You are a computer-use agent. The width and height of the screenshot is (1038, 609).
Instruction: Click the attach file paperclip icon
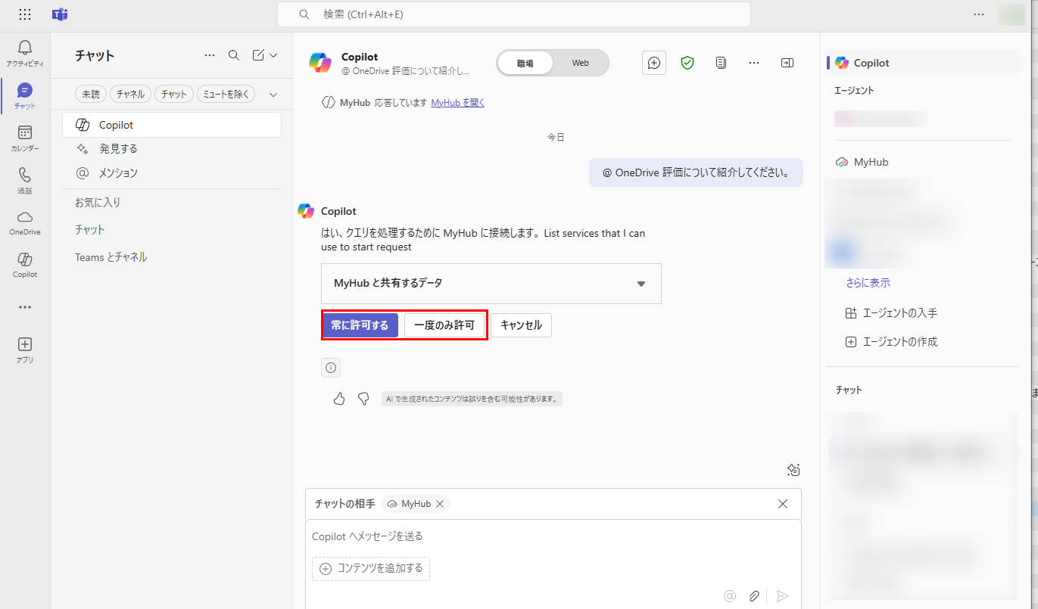click(x=754, y=596)
